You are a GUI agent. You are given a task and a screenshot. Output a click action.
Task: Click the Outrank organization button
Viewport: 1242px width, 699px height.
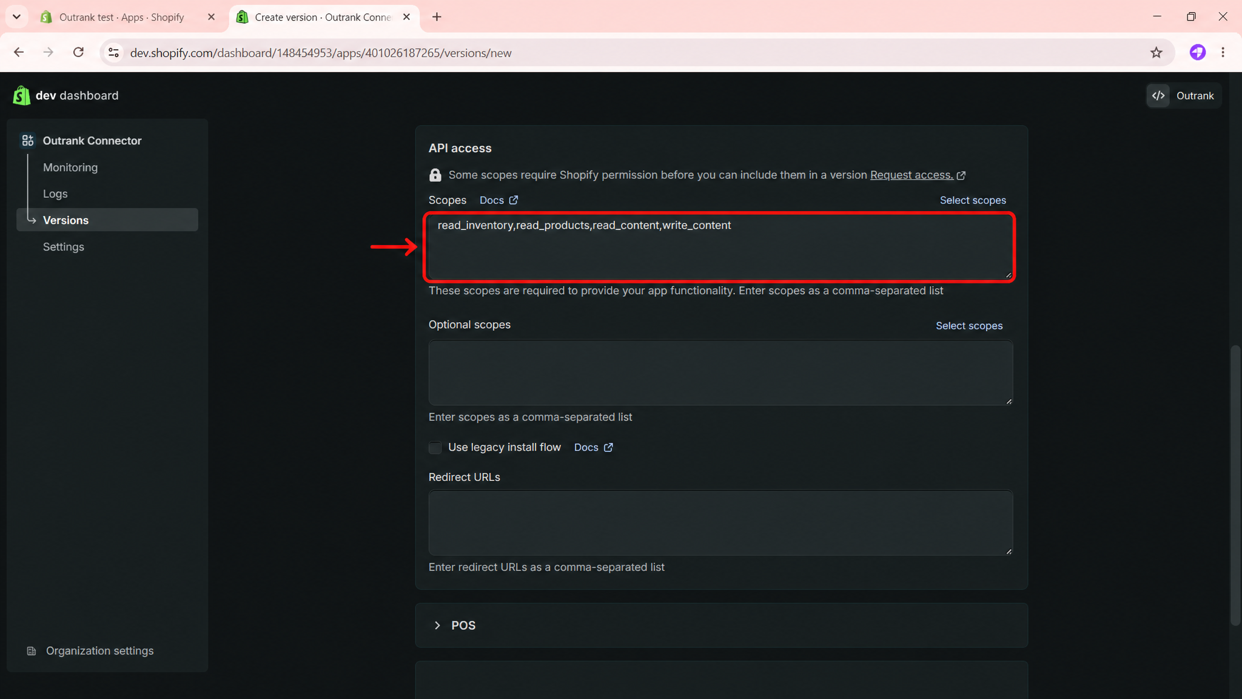(1184, 95)
